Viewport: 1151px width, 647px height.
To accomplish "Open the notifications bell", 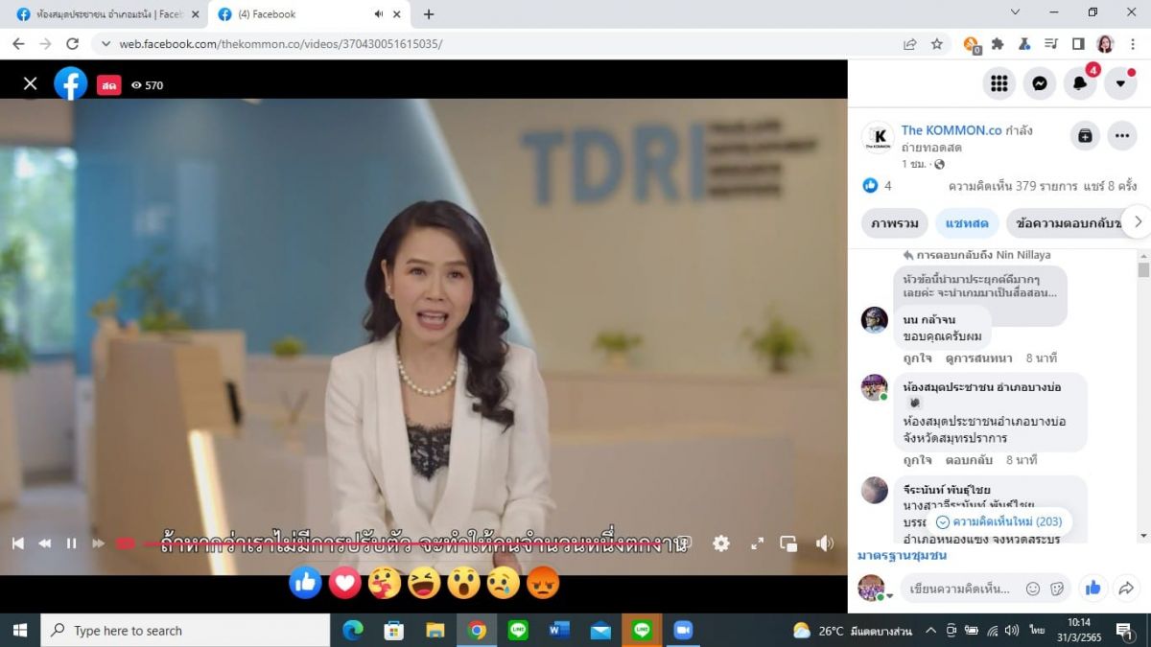I will pos(1080,83).
